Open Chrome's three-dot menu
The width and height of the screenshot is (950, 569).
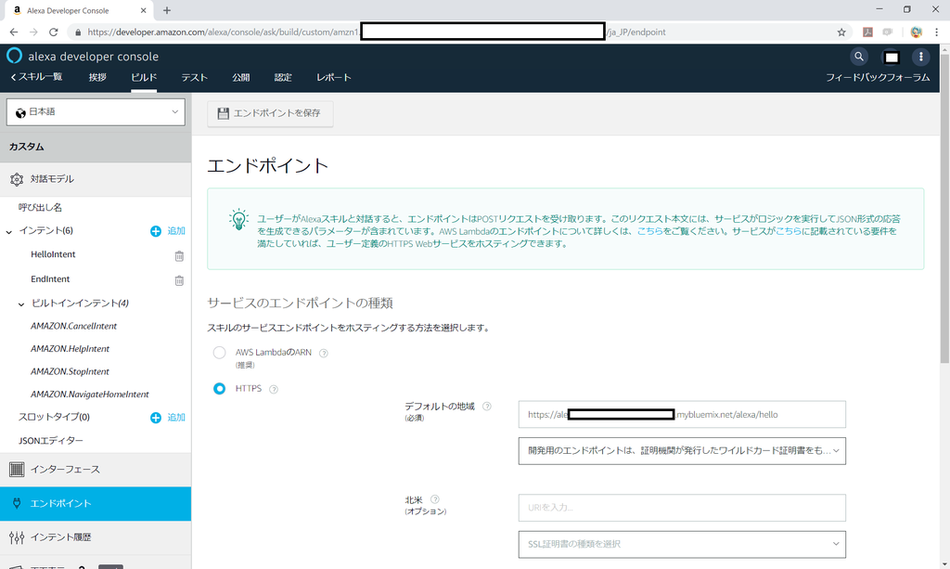coord(936,32)
